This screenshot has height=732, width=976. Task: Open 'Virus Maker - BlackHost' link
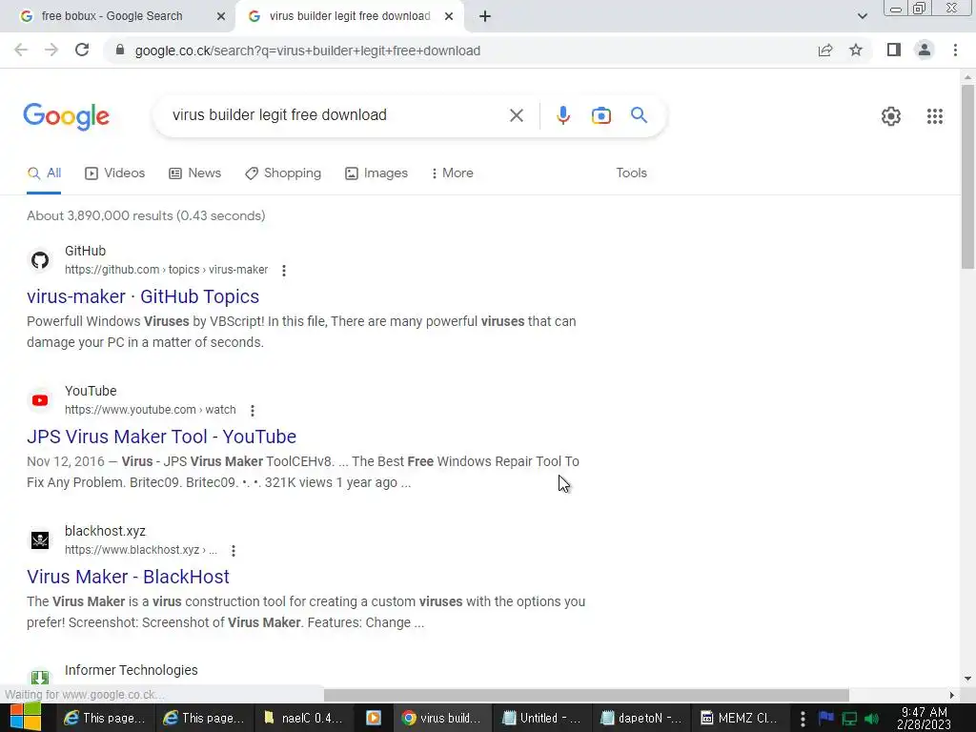coord(129,577)
